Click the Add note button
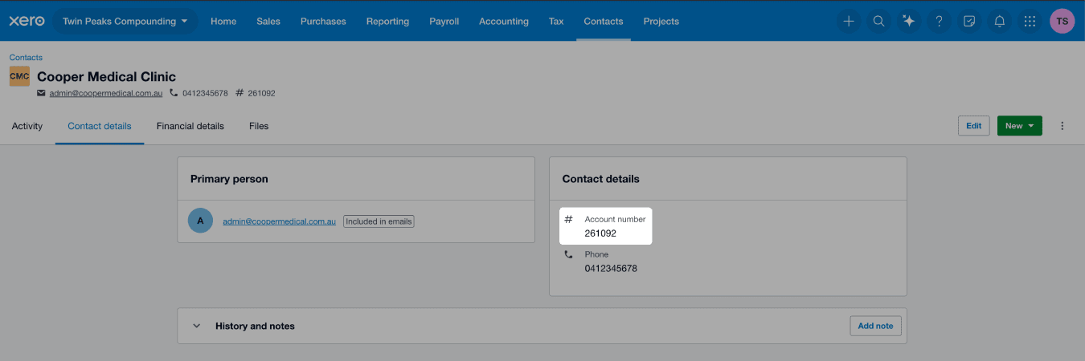This screenshot has width=1085, height=361. (x=876, y=326)
